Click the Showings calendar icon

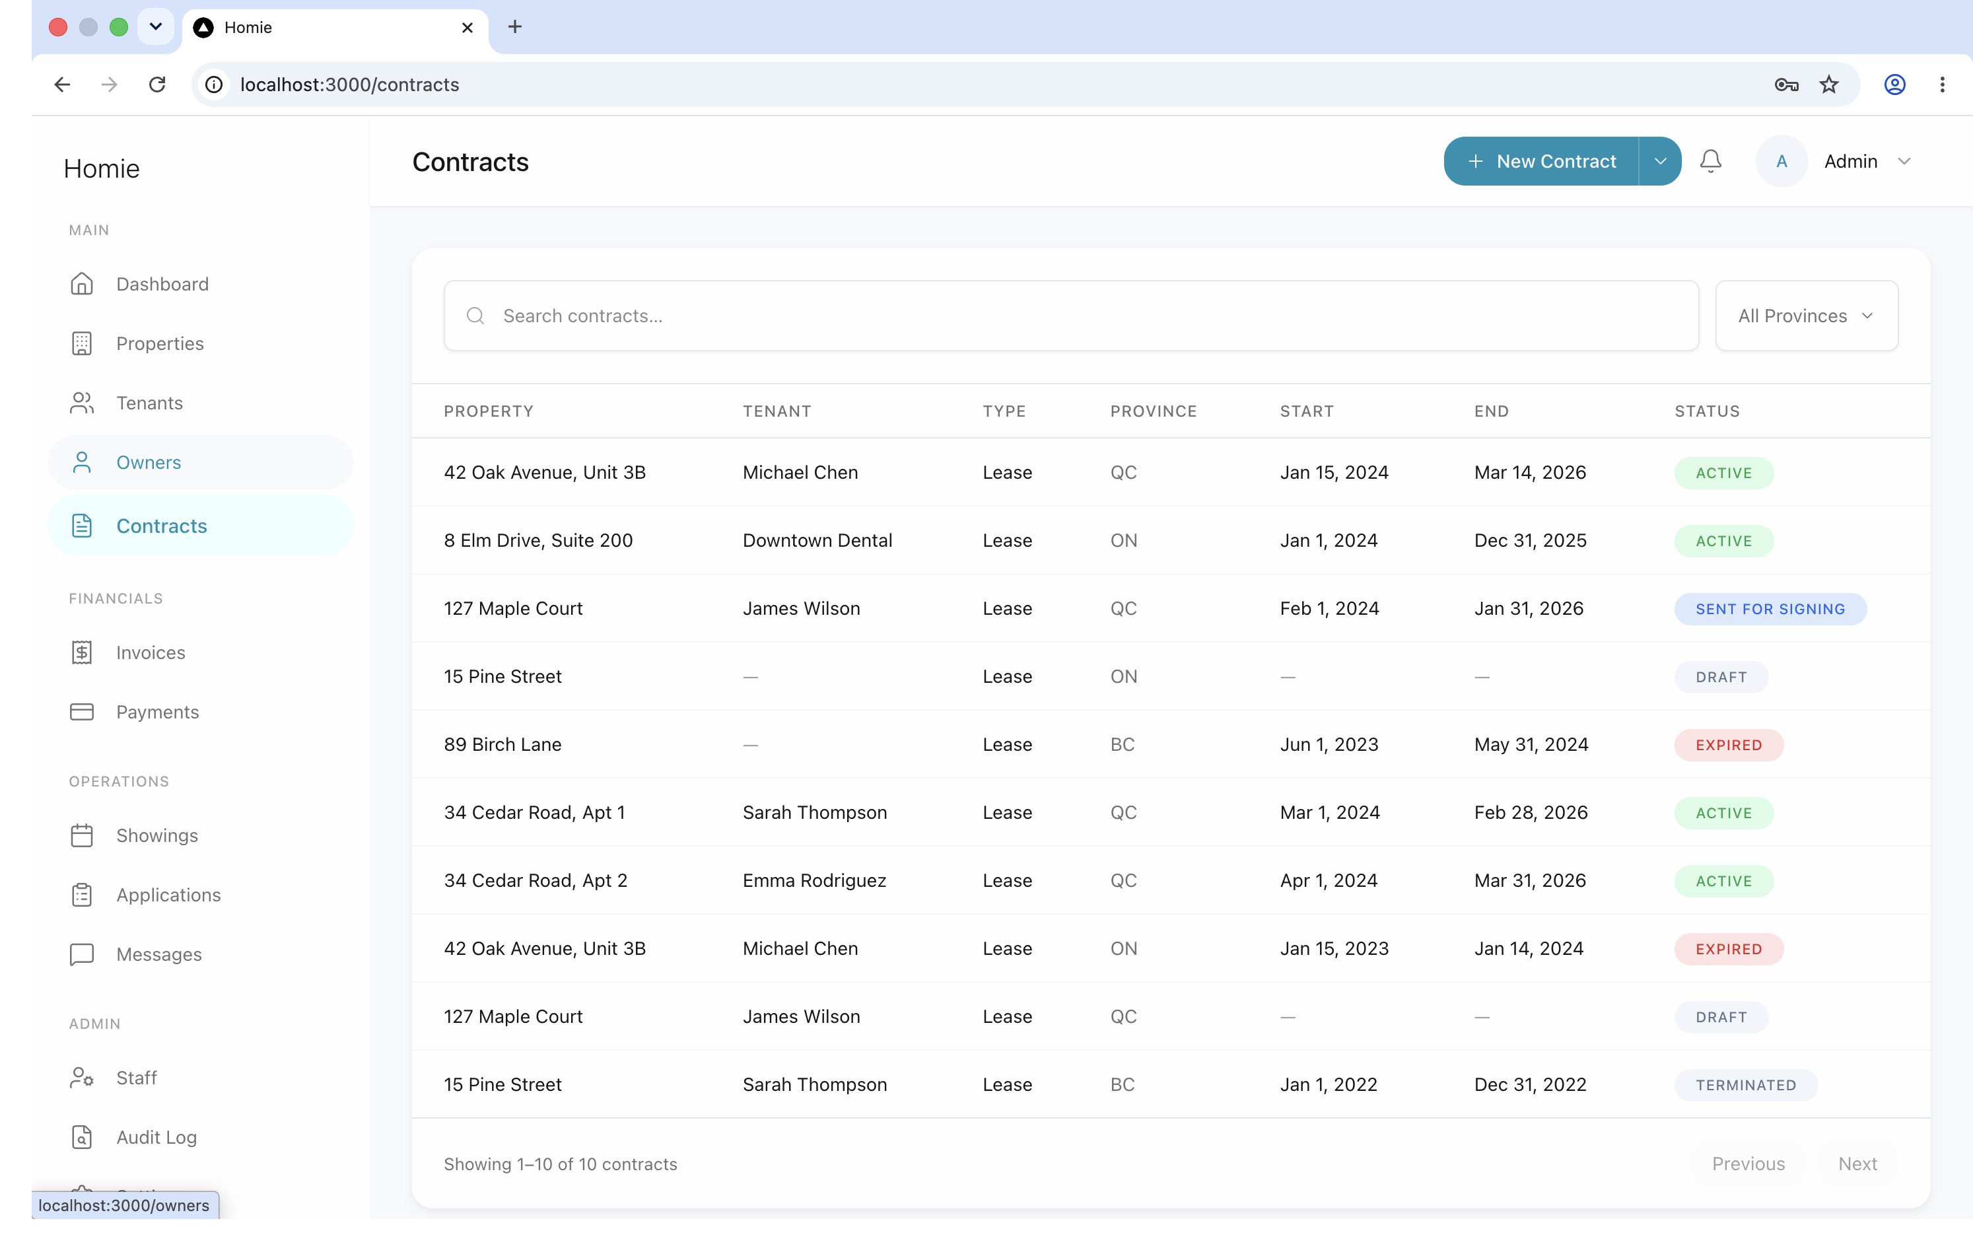coord(82,835)
